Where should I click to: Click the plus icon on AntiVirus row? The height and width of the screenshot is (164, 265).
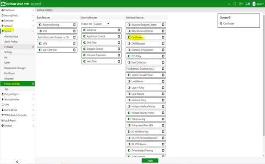pyautogui.click(x=119, y=30)
